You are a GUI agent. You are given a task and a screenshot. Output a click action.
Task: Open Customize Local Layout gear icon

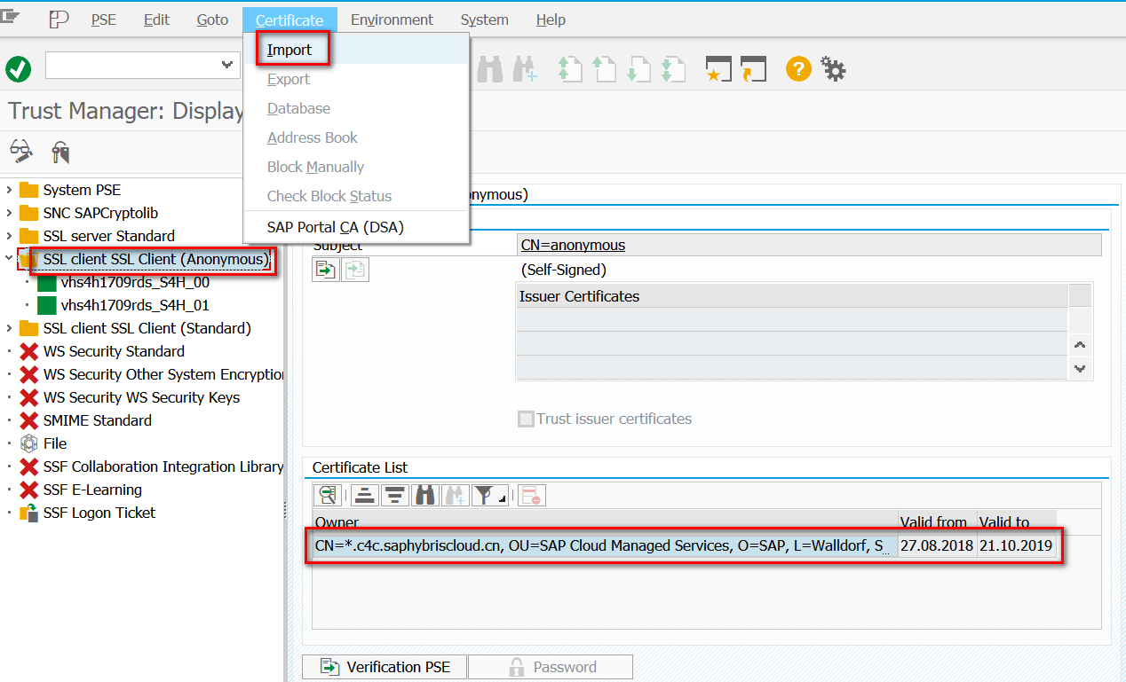[833, 68]
